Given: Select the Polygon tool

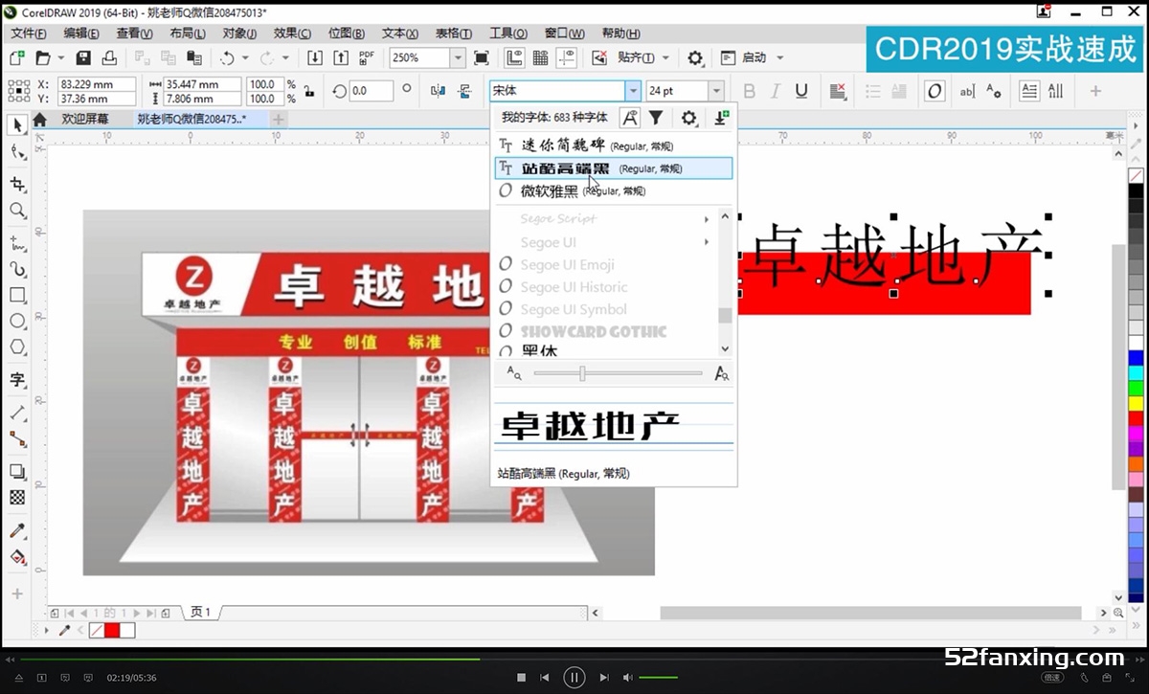Looking at the screenshot, I should pos(17,347).
